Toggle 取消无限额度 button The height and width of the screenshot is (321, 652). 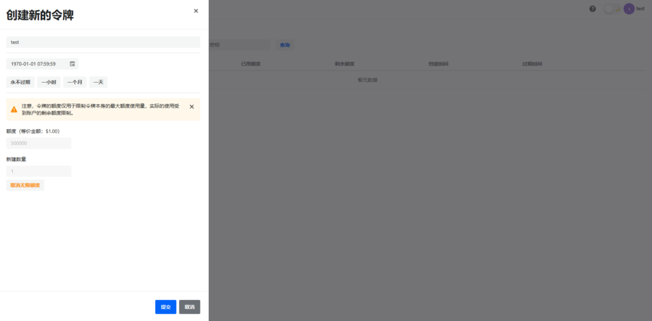25,185
